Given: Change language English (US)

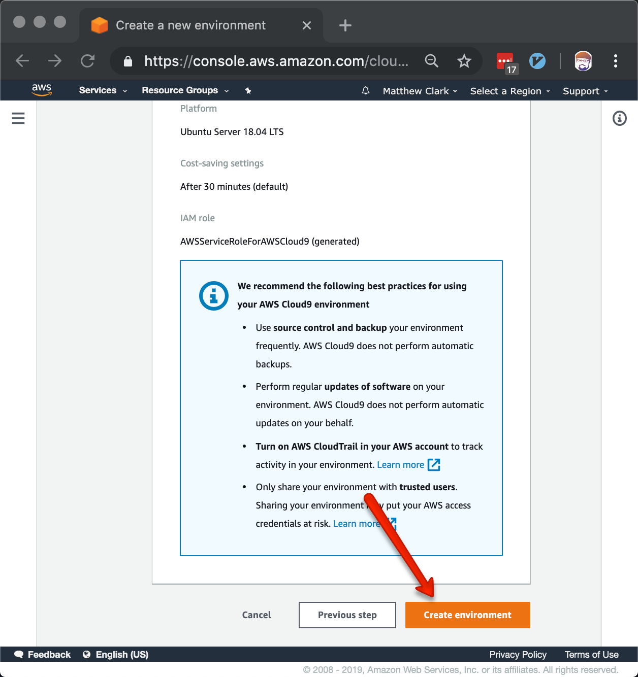Looking at the screenshot, I should (122, 655).
